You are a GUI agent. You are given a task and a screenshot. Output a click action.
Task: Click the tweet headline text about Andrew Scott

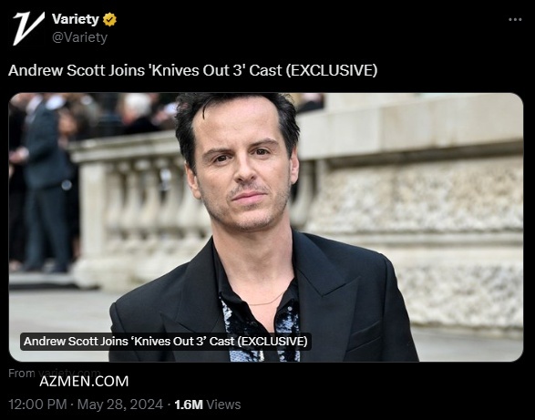coord(193,71)
